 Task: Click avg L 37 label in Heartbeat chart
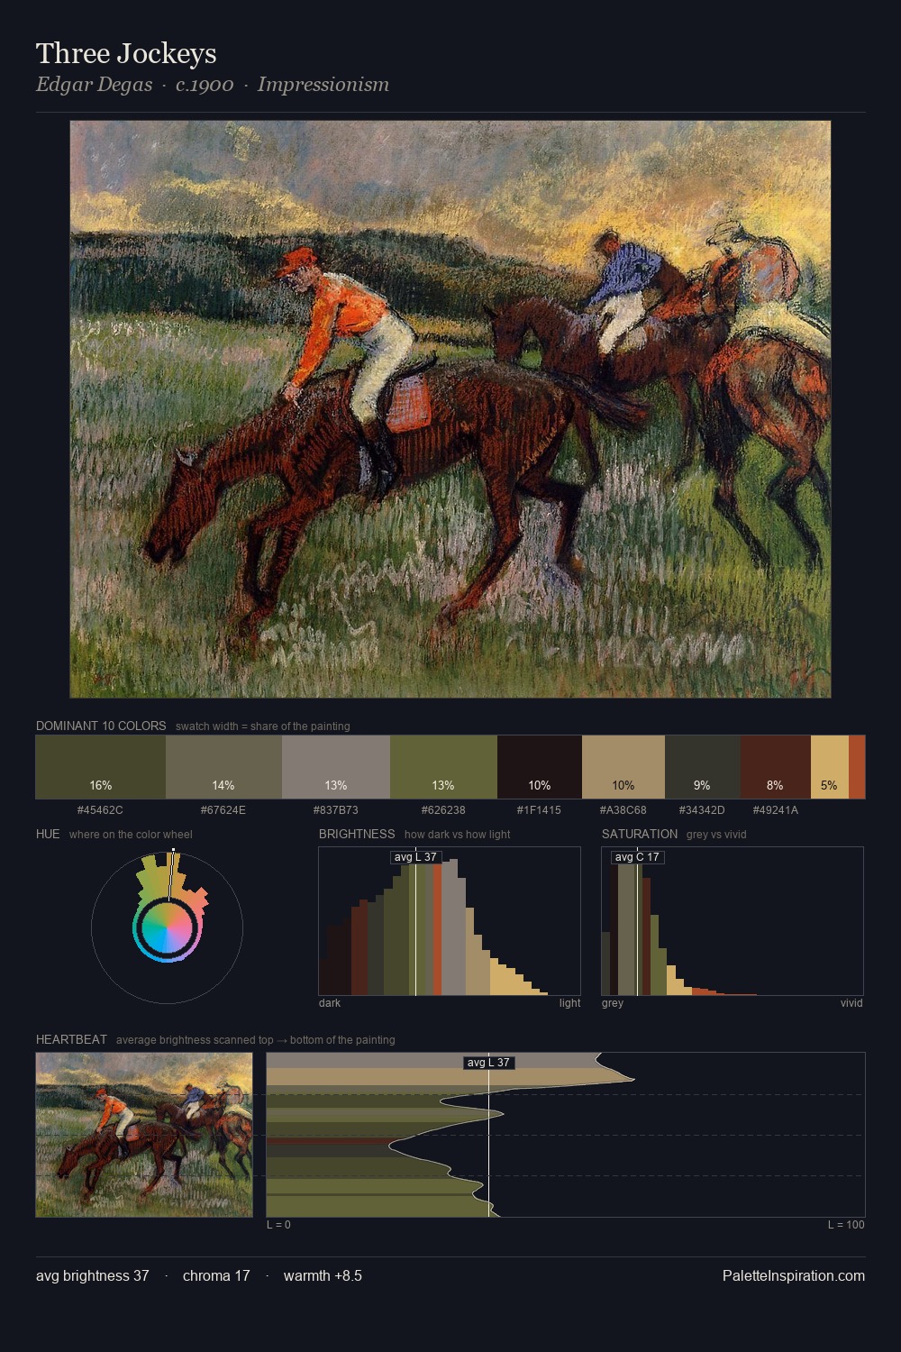[489, 1063]
